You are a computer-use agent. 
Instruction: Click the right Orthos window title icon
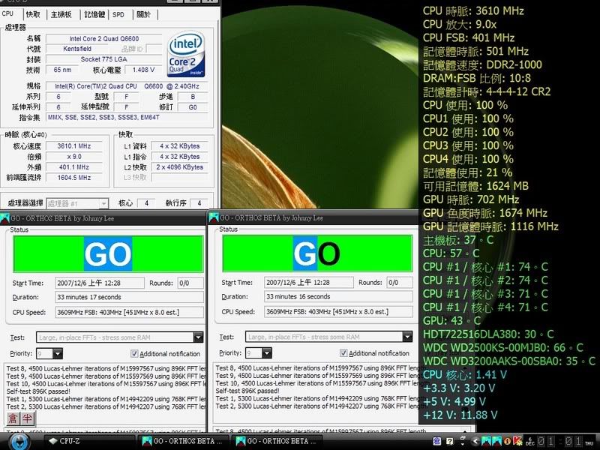tap(214, 218)
